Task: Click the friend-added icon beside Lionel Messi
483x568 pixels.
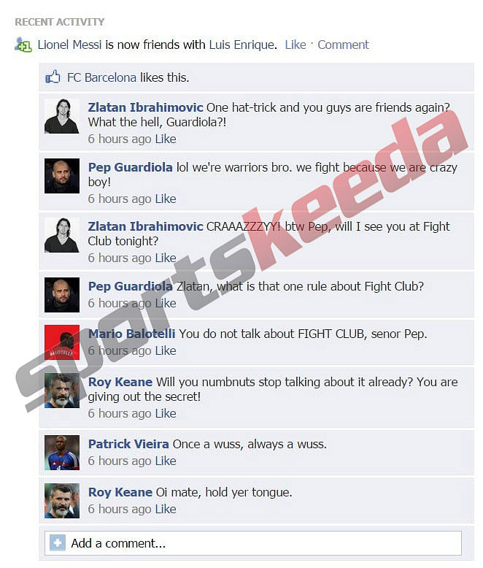Action: pos(23,45)
